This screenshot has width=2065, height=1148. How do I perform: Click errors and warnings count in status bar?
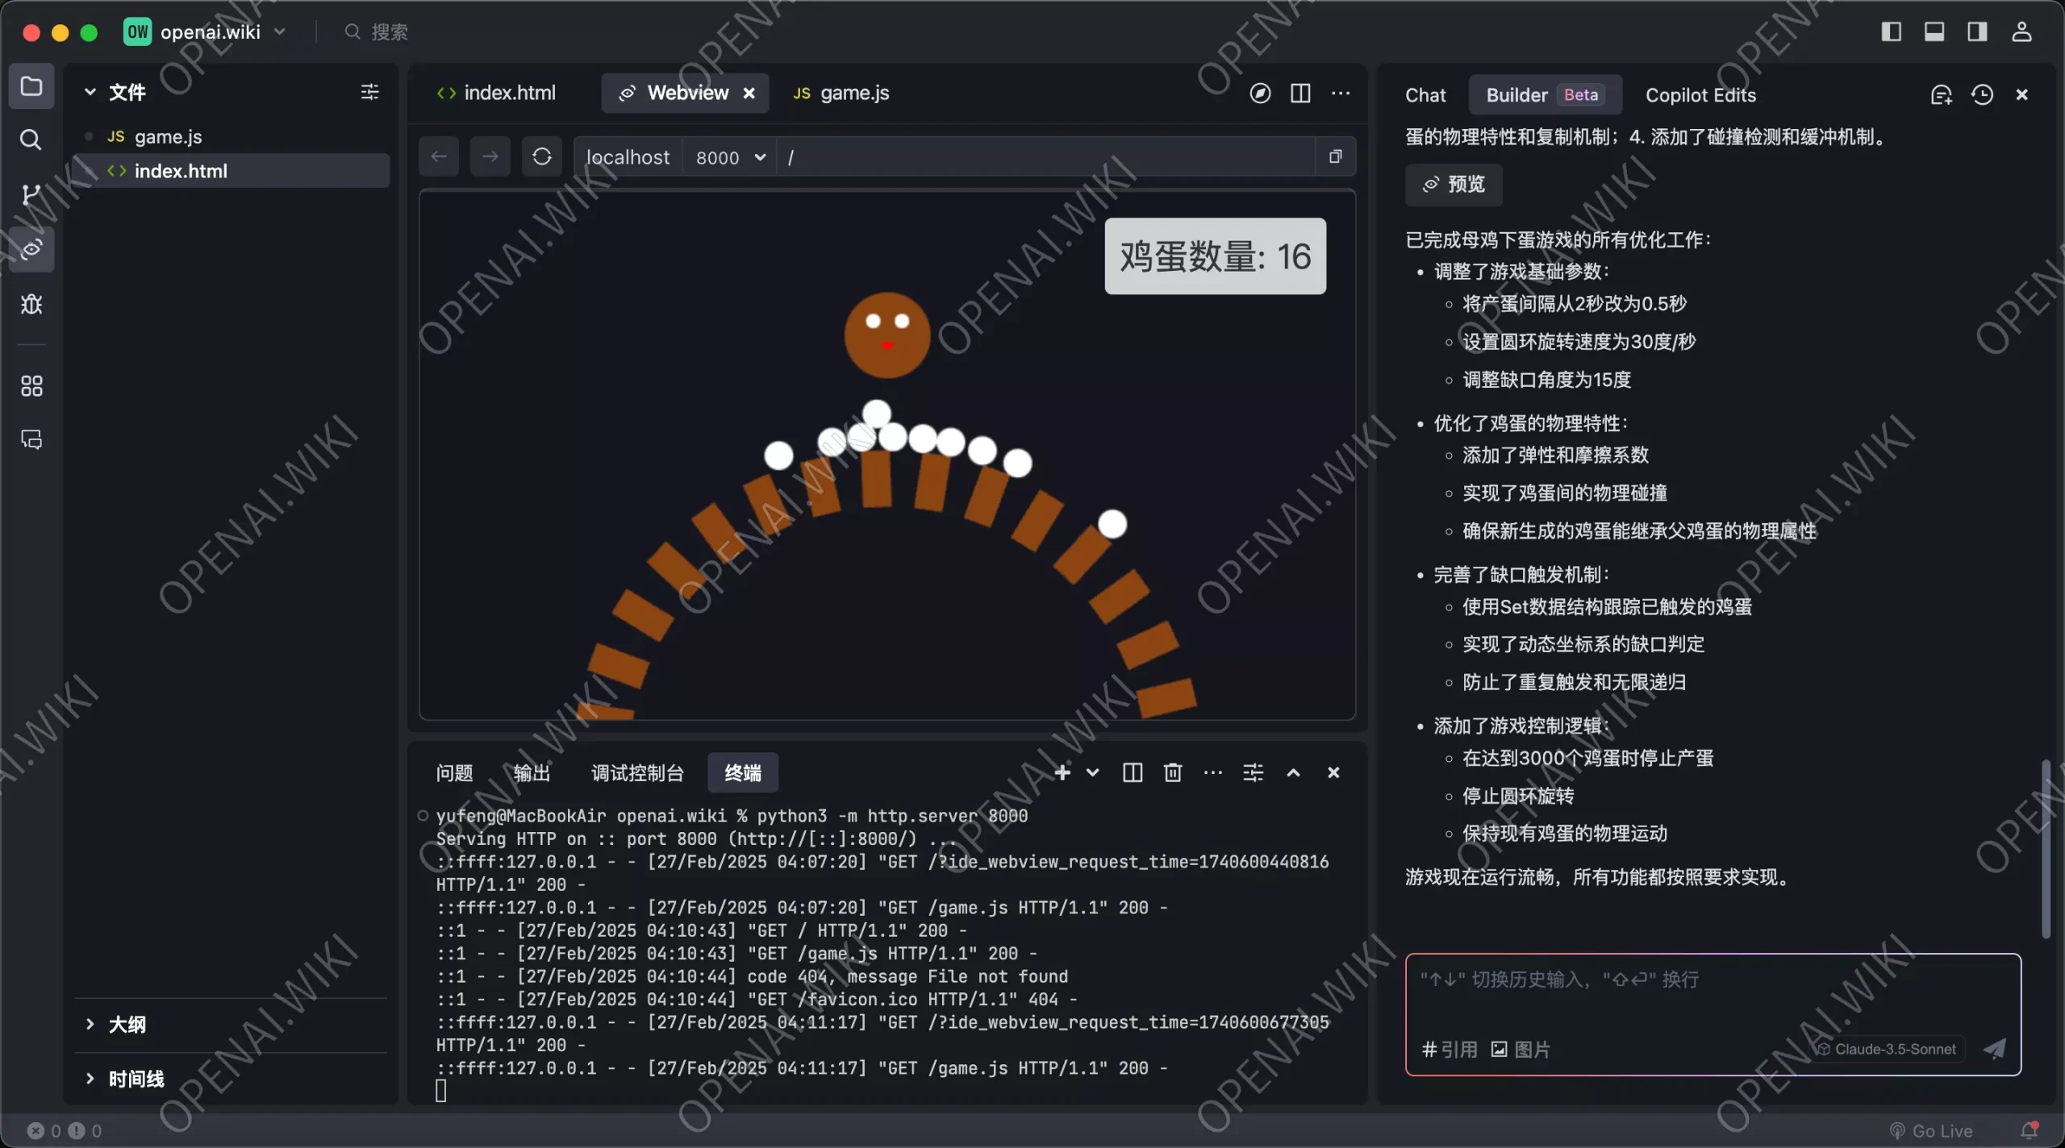pos(65,1130)
